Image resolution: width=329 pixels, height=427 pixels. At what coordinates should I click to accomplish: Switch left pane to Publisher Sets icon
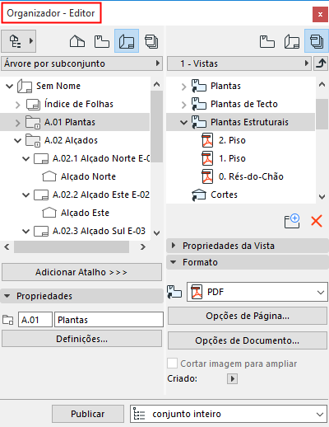point(151,41)
